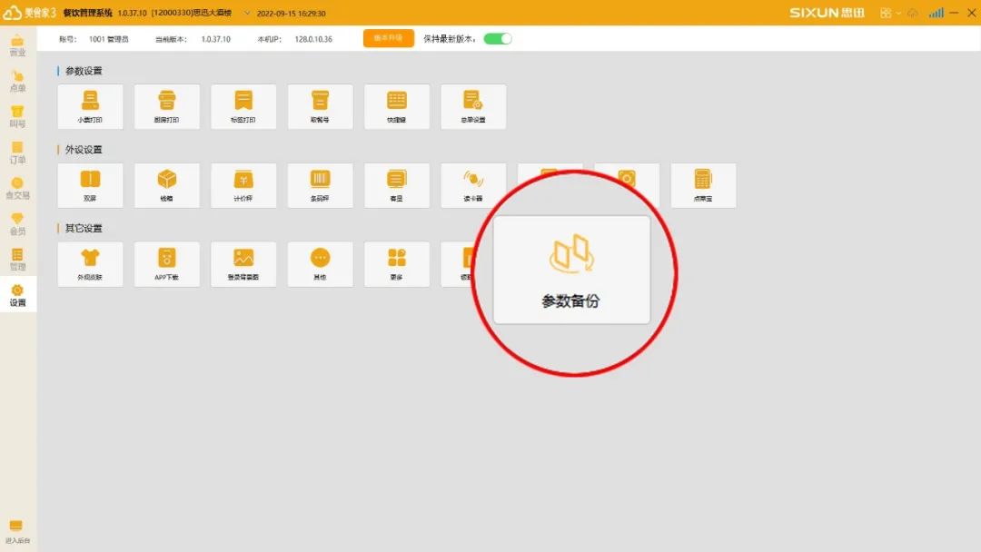This screenshot has width=981, height=552.
Task: Open the APP下载 download tile
Action: (x=166, y=263)
